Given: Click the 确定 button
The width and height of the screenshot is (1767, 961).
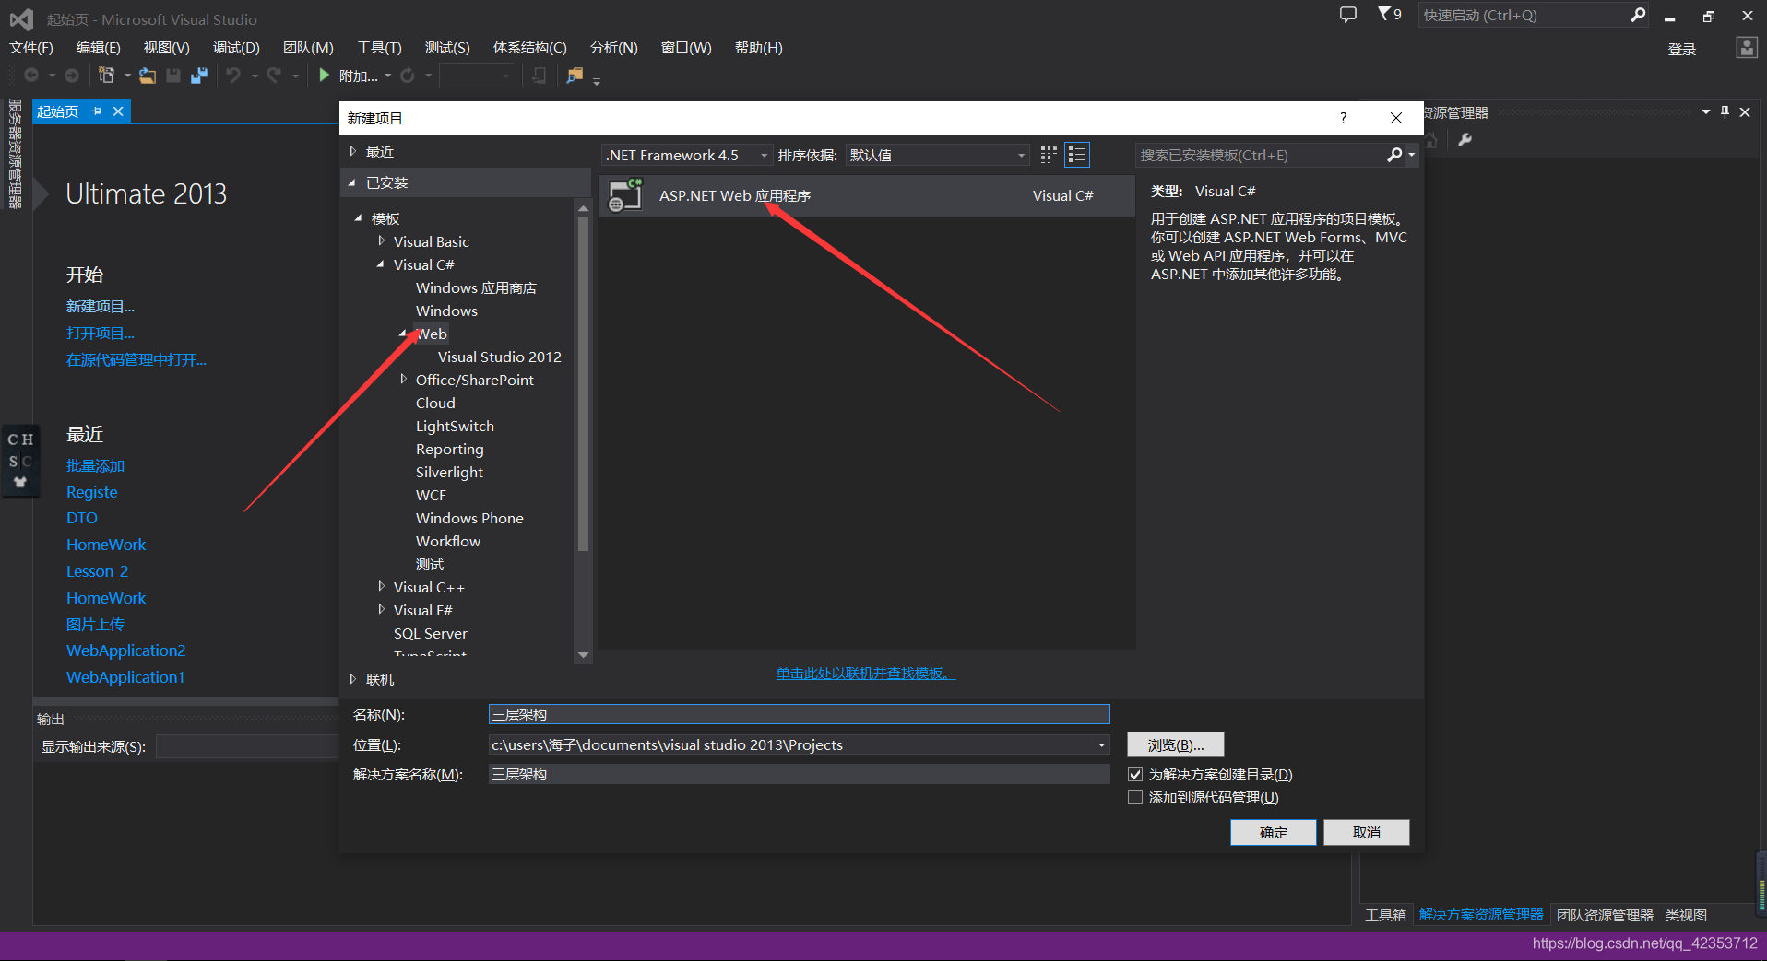Looking at the screenshot, I should pyautogui.click(x=1273, y=832).
